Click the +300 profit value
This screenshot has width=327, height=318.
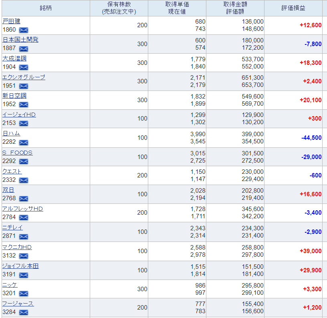(315, 119)
